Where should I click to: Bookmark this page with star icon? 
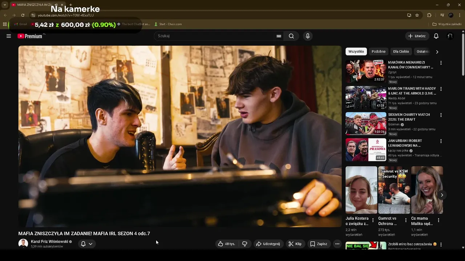(417, 15)
